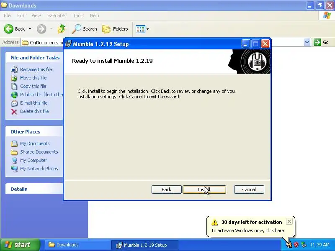Open the Tools menu in Downloads window
Image resolution: width=335 pixels, height=251 pixels.
pos(78,15)
